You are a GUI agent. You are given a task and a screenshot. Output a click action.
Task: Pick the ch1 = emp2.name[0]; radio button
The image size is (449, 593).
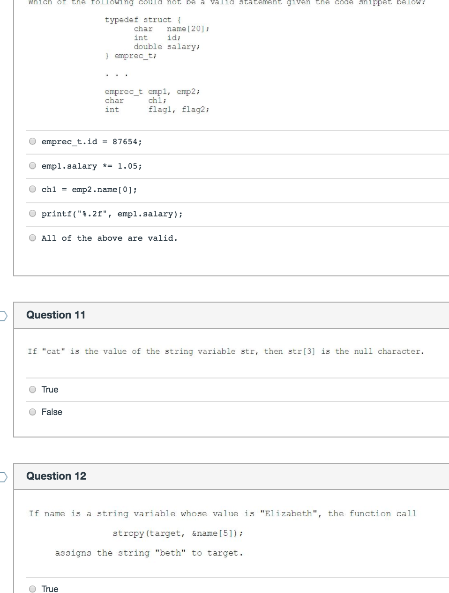coord(32,189)
